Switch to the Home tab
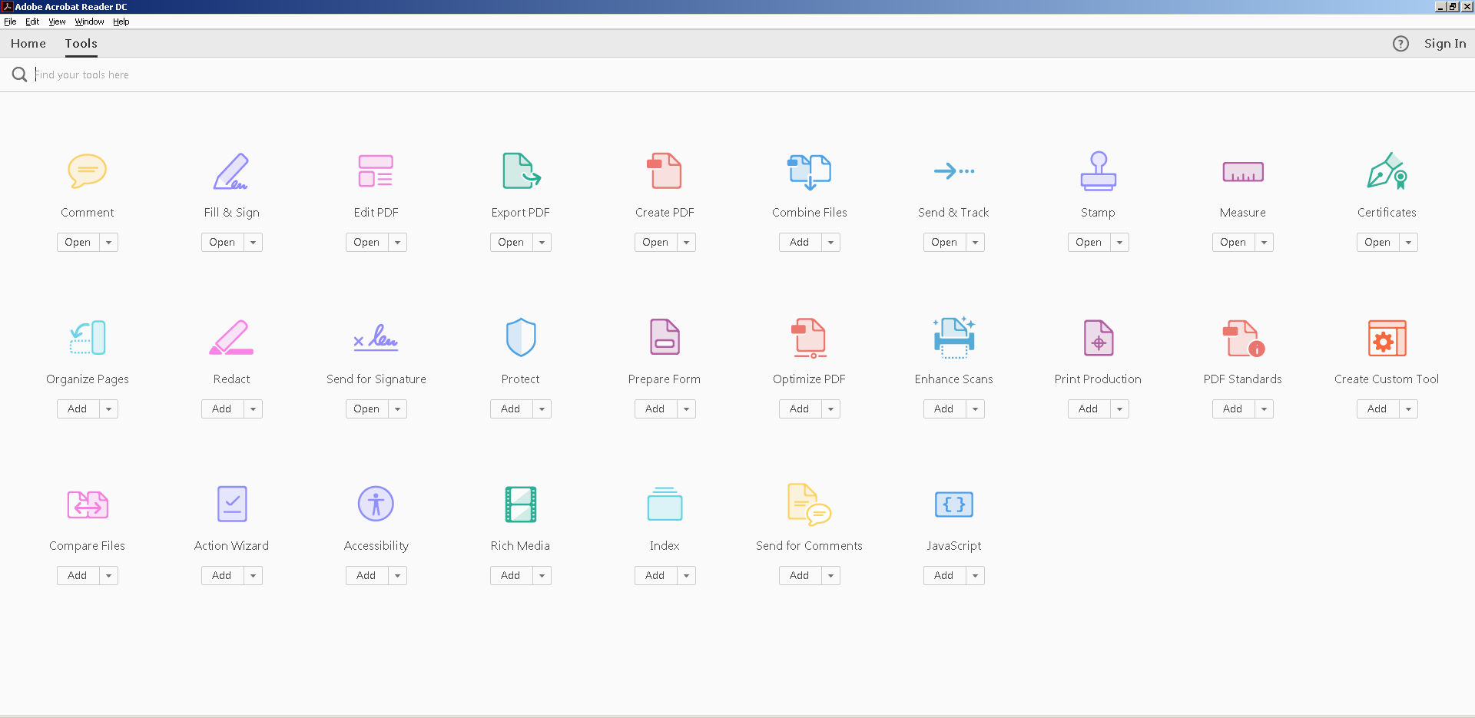 28,44
